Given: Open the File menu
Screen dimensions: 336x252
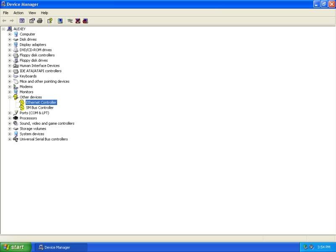Looking at the screenshot, I should click(5, 13).
